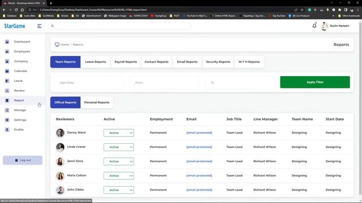Switch to Leave Reports tab

tap(96, 62)
